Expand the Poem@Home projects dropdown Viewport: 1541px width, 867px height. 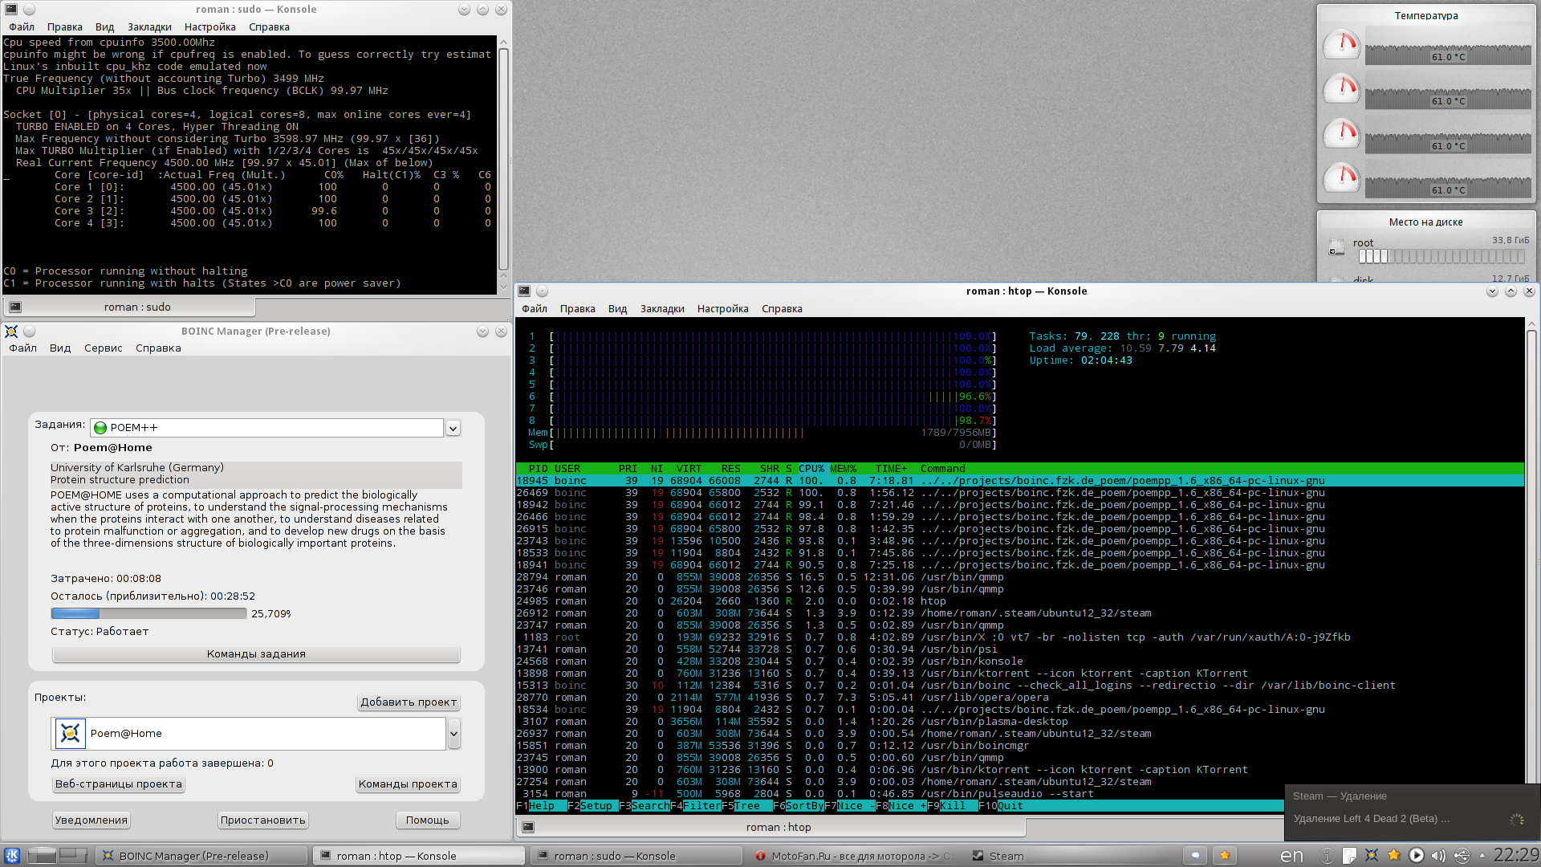[454, 733]
